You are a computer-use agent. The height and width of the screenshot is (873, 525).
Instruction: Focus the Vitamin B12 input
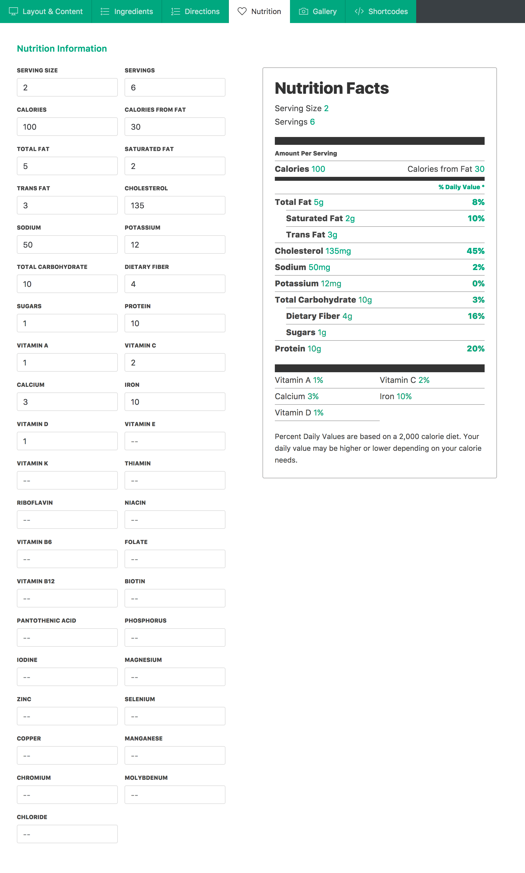67,598
